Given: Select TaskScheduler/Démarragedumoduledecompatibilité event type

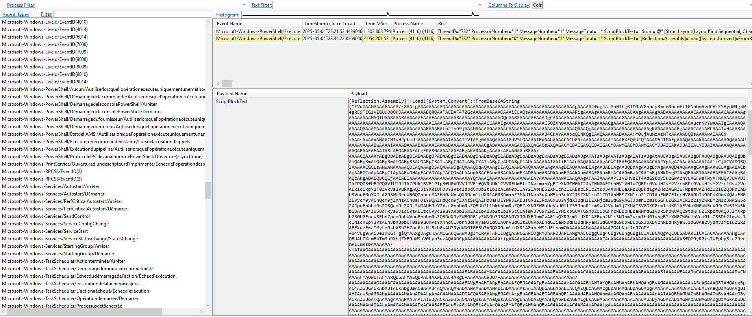Looking at the screenshot, I should pyautogui.click(x=78, y=269).
